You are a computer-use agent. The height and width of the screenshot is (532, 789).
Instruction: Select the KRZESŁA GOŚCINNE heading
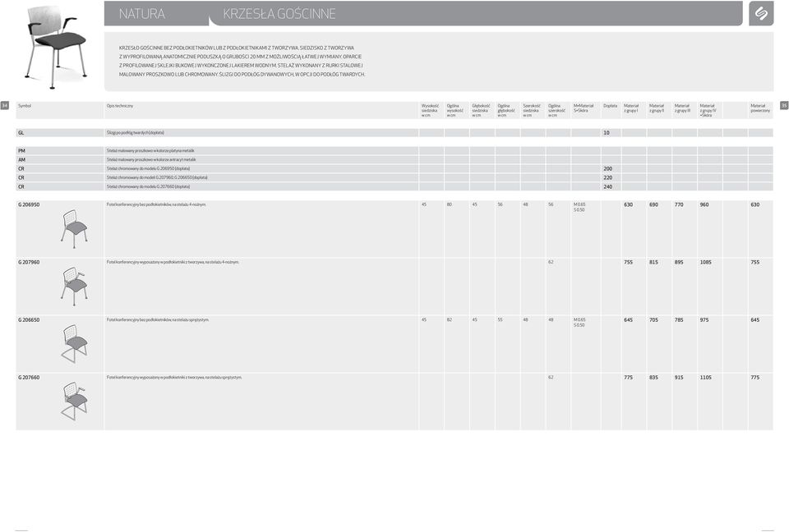coord(279,14)
